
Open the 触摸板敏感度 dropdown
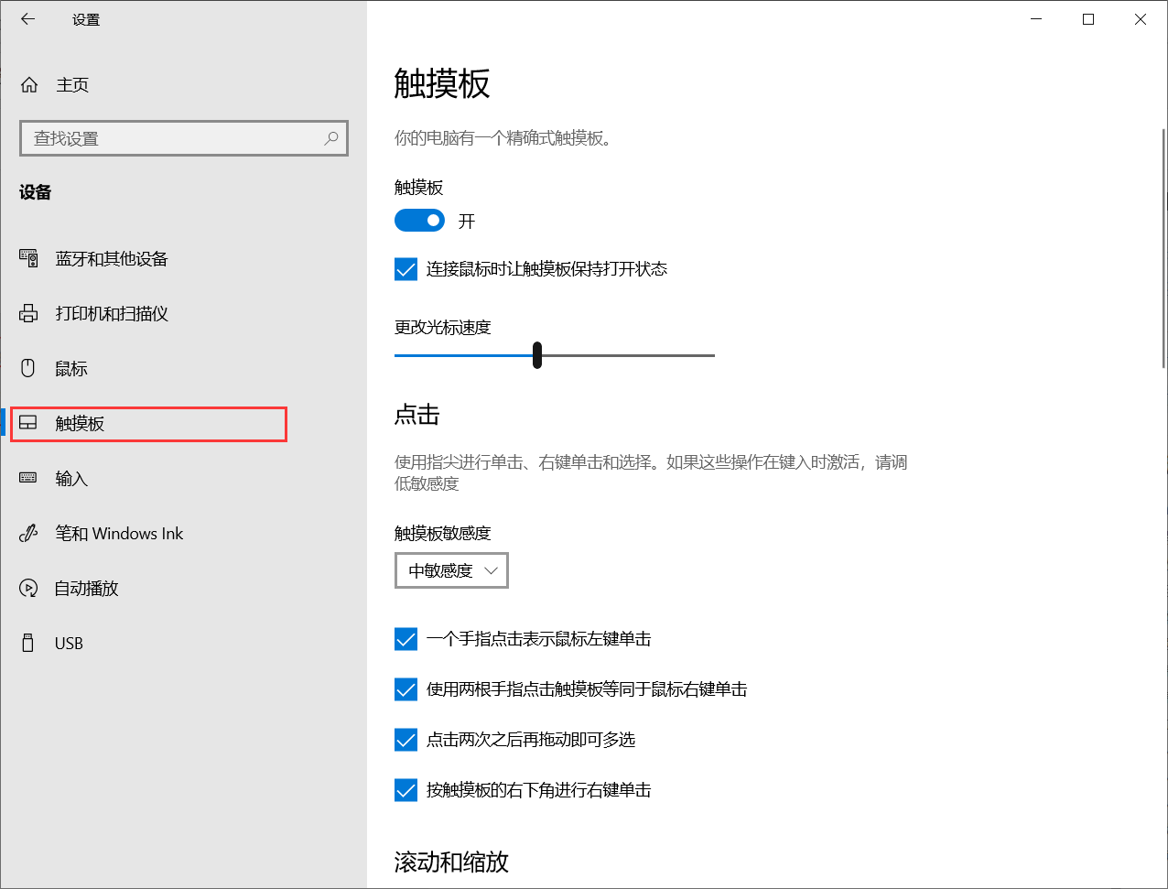451,570
